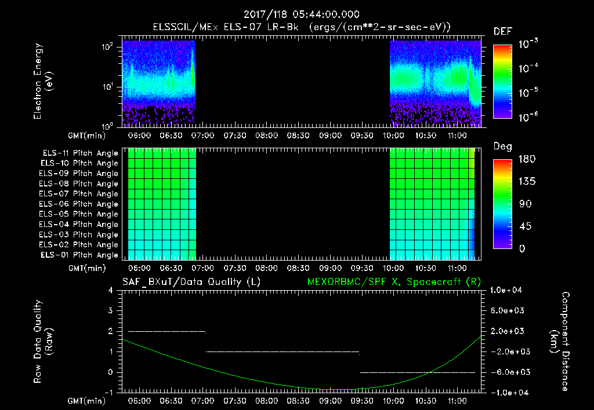Image resolution: width=594 pixels, height=410 pixels.
Task: Click the 10^-5 tick on DEF scale
Action: point(528,92)
